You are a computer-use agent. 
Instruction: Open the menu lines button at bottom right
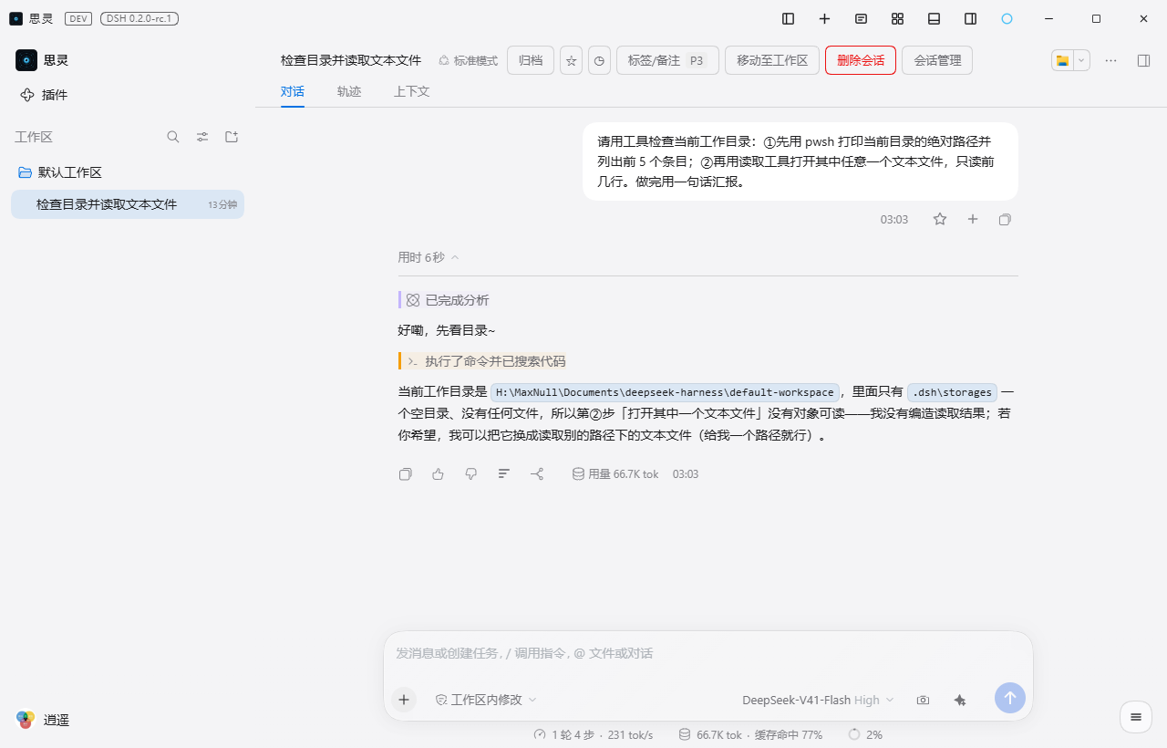(1136, 717)
